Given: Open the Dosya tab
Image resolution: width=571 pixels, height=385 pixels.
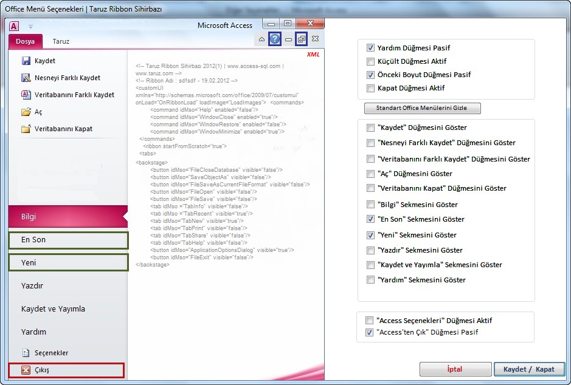Looking at the screenshot, I should pos(26,42).
